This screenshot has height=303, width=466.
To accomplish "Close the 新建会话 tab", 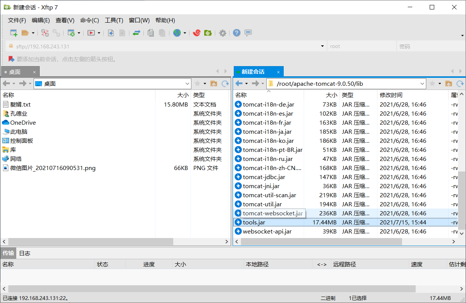I will tap(278, 72).
